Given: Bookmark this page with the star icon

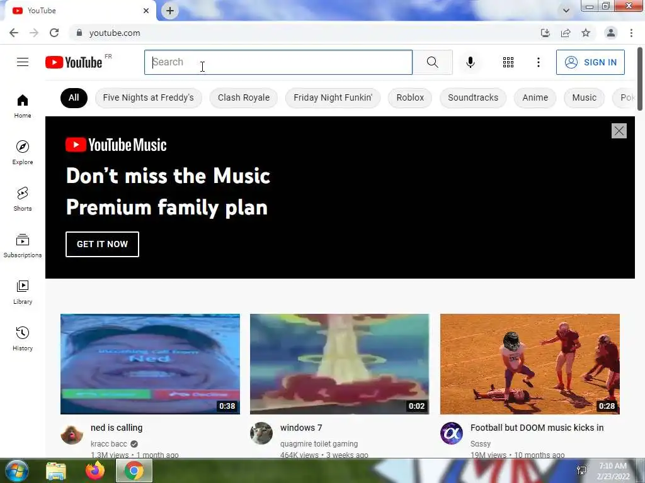Looking at the screenshot, I should click(586, 33).
